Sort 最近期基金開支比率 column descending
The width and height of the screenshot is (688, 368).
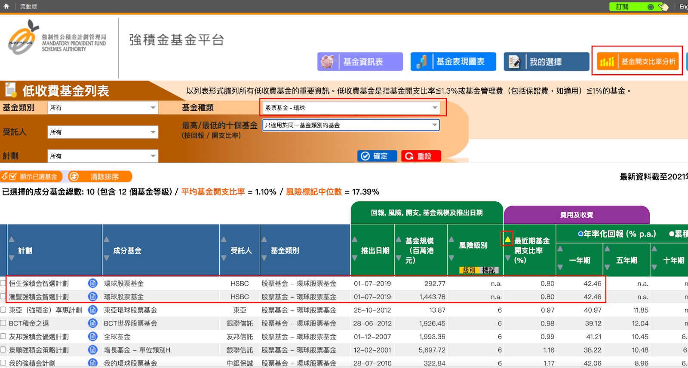point(508,258)
